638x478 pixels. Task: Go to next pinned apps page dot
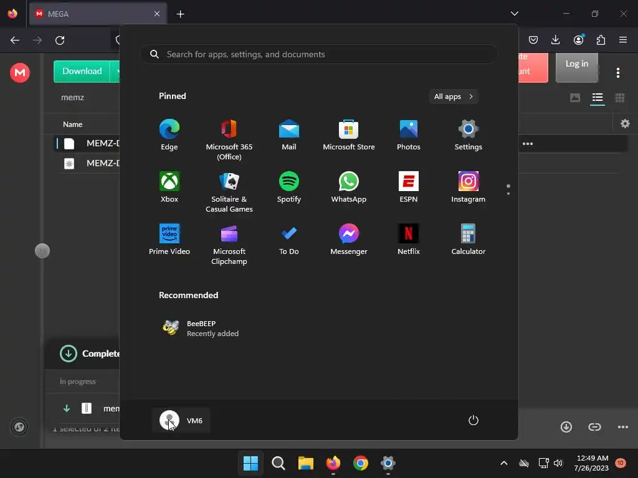(508, 194)
